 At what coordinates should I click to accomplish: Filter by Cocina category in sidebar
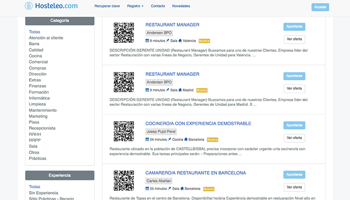click(35, 56)
